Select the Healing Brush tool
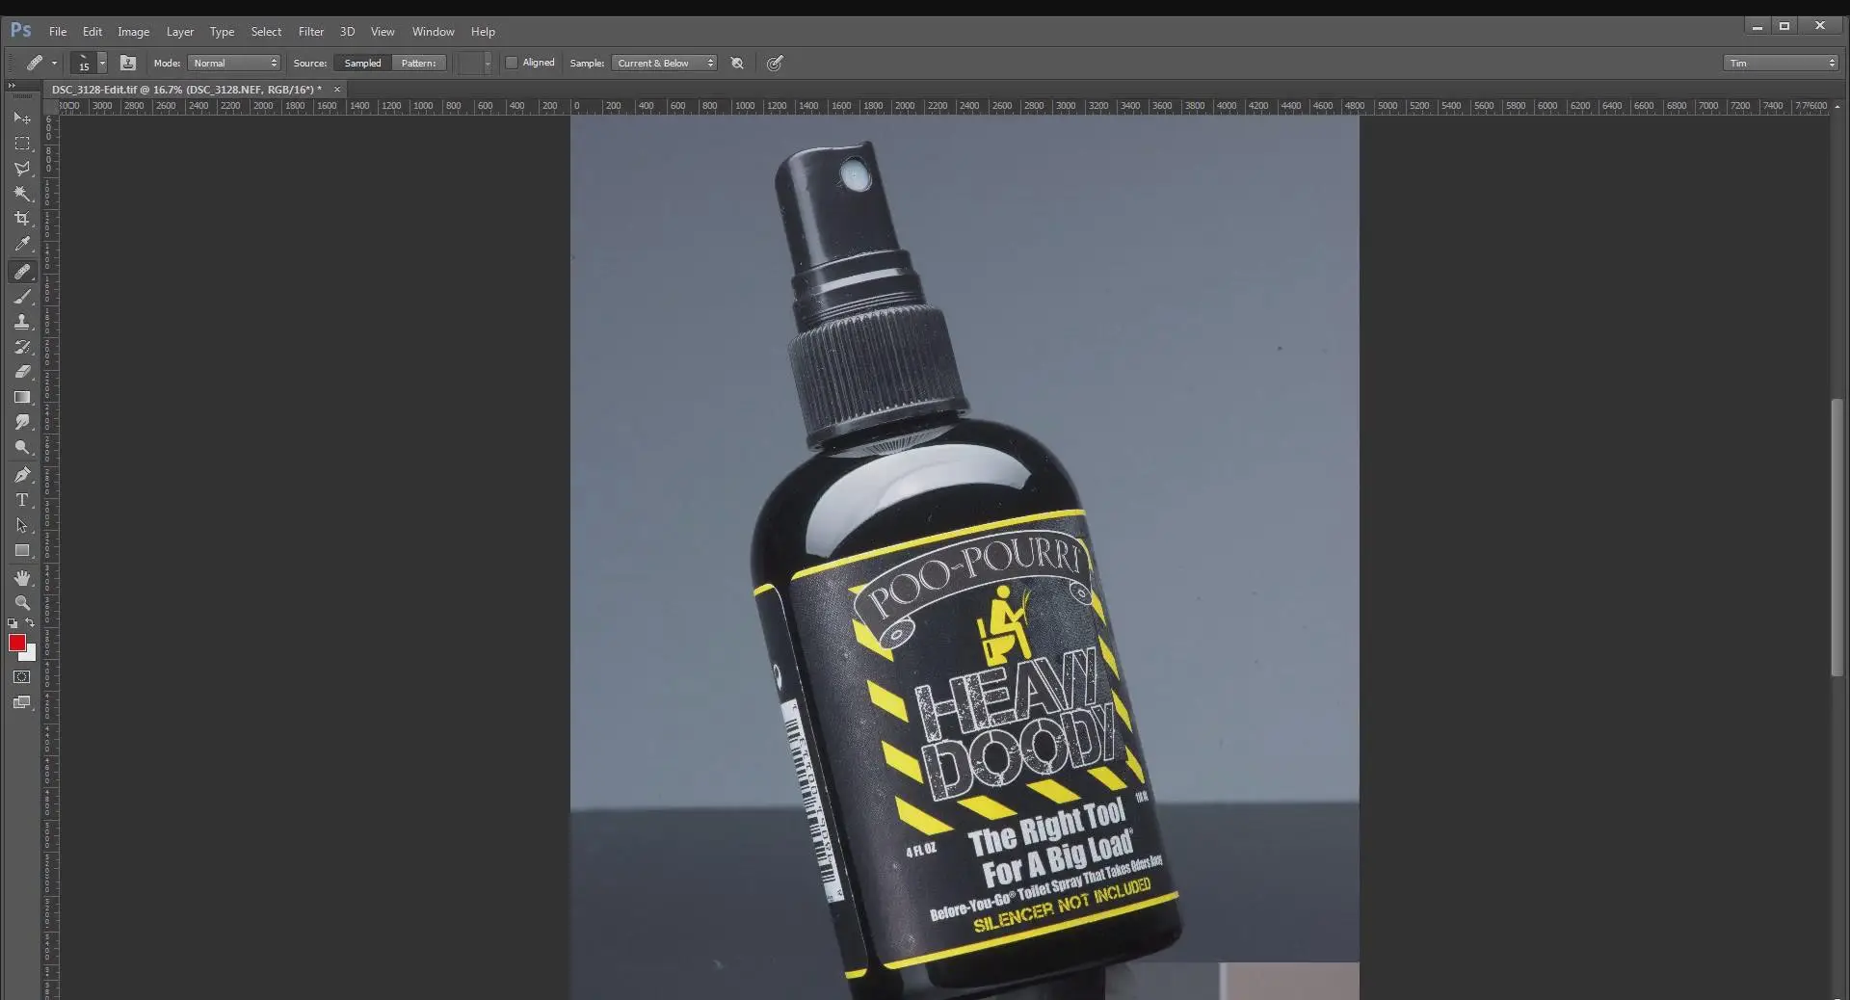 pyautogui.click(x=21, y=272)
